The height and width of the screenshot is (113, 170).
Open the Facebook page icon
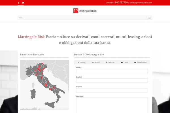pyautogui.click(x=19, y=3)
